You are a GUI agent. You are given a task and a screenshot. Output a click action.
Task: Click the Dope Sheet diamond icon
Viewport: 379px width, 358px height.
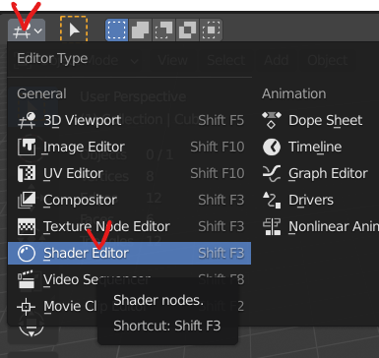pos(272,120)
